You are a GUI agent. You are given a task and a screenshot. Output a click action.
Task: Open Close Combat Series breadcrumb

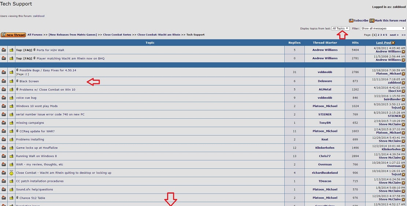(117, 35)
